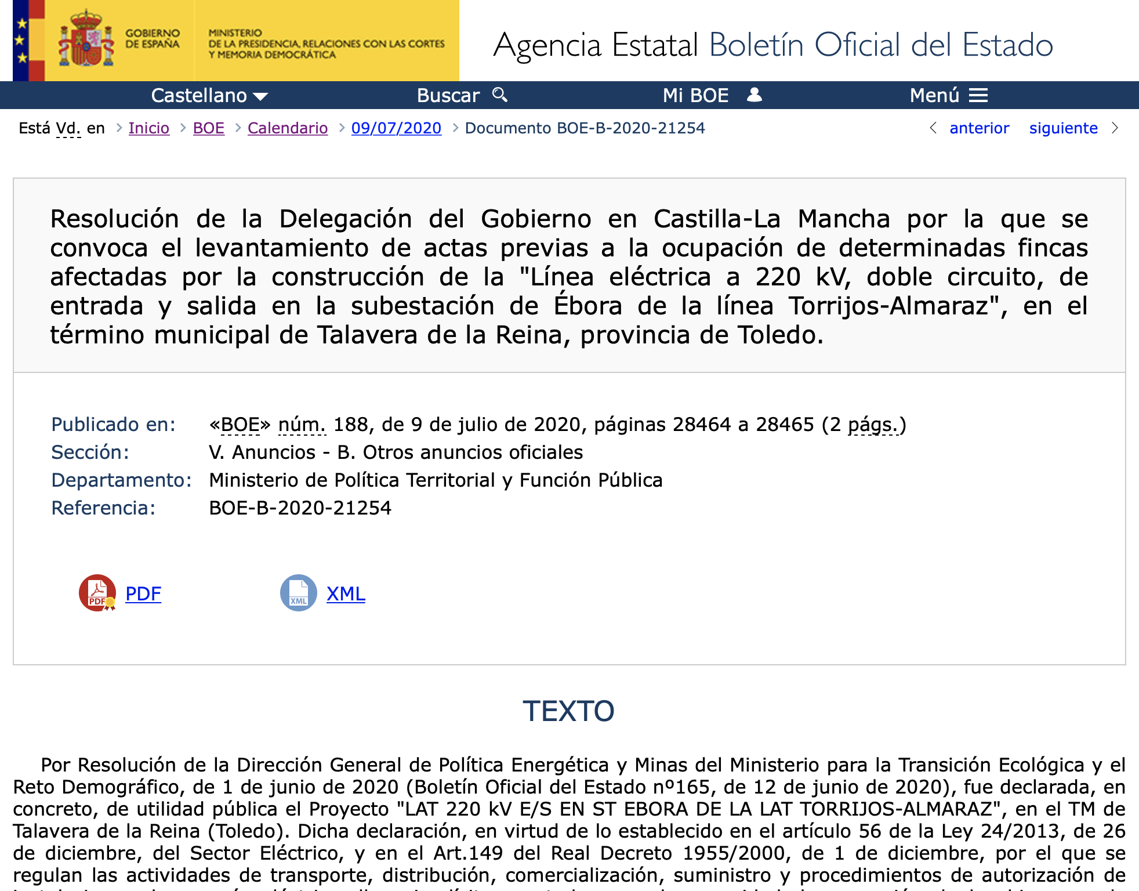This screenshot has height=891, width=1139.
Task: Click the Menú hamburger icon
Action: (978, 95)
